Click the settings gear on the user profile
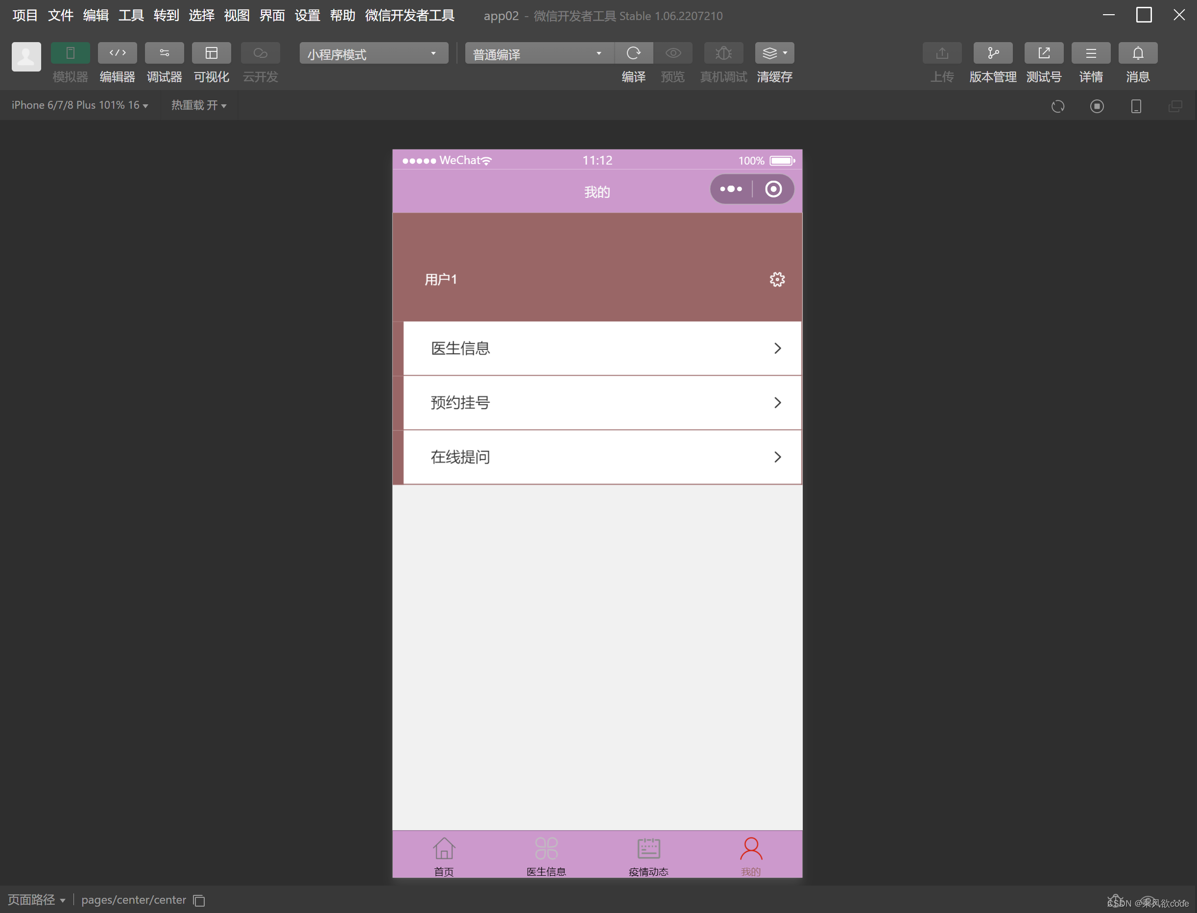Screen dimensions: 1197x913 [x=777, y=279]
